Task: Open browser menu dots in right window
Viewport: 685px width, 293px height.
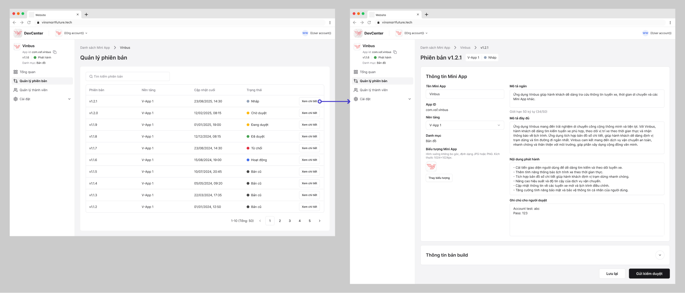Action: tap(670, 23)
